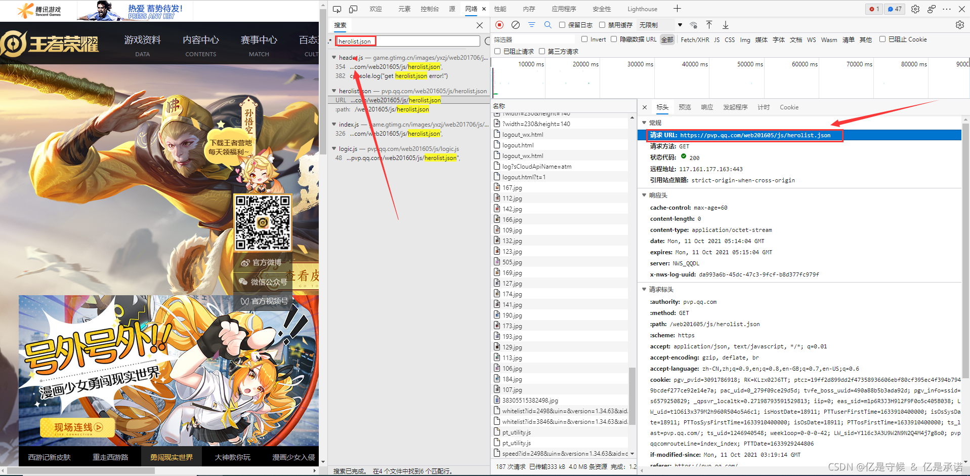This screenshot has width=970, height=476.
Task: Close the 网络 tab
Action: click(484, 9)
